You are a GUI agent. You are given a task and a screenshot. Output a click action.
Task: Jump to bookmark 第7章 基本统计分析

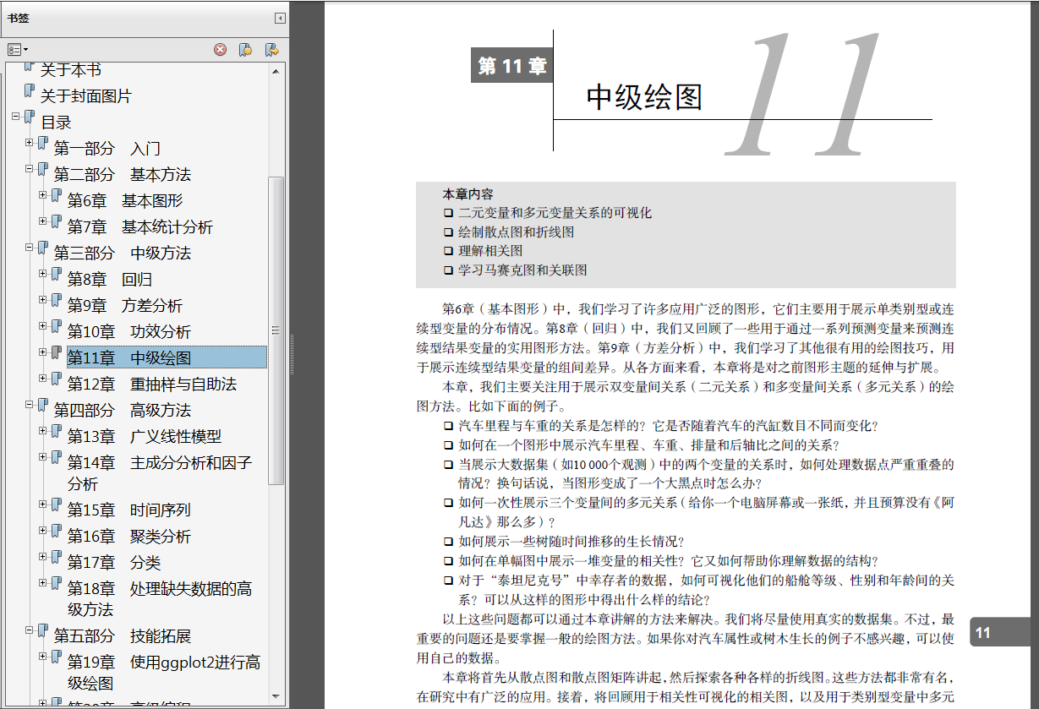(140, 227)
